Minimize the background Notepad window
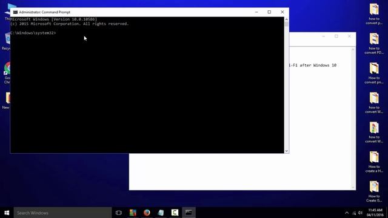This screenshot has height=218, width=388. coord(323,36)
